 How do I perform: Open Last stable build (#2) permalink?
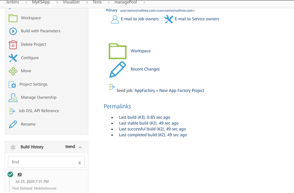click(x=149, y=123)
